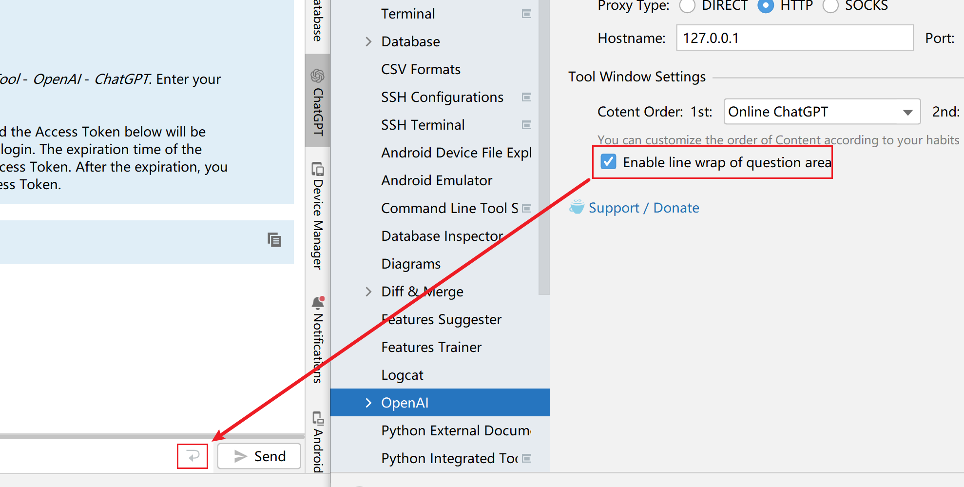964x487 pixels.
Task: Open the Notifications tool window tab
Action: pyautogui.click(x=318, y=339)
